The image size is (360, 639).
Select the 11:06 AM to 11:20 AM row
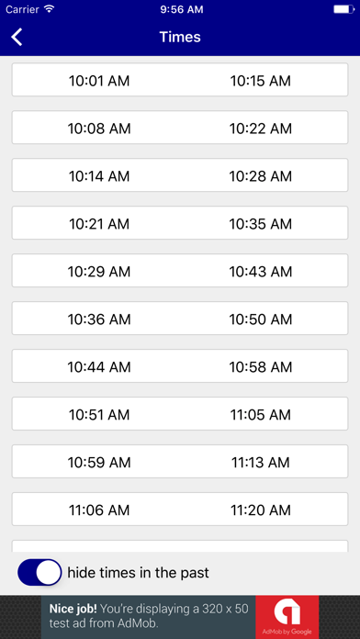tap(180, 509)
